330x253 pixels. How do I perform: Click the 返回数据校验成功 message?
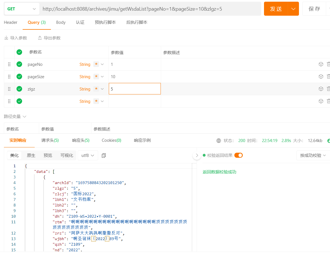[219, 172]
